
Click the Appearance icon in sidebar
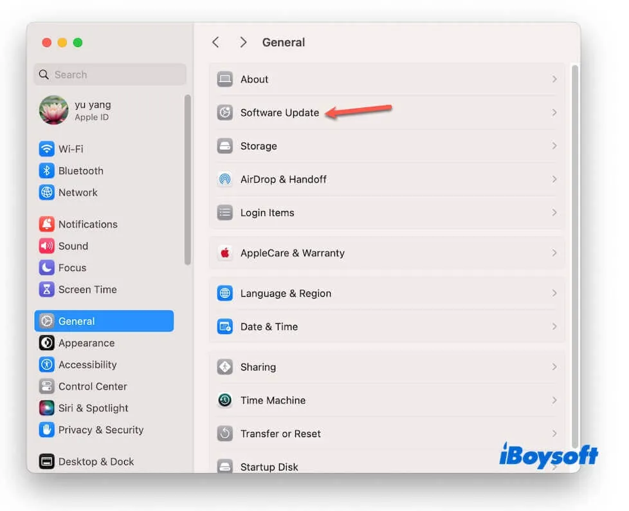(46, 343)
